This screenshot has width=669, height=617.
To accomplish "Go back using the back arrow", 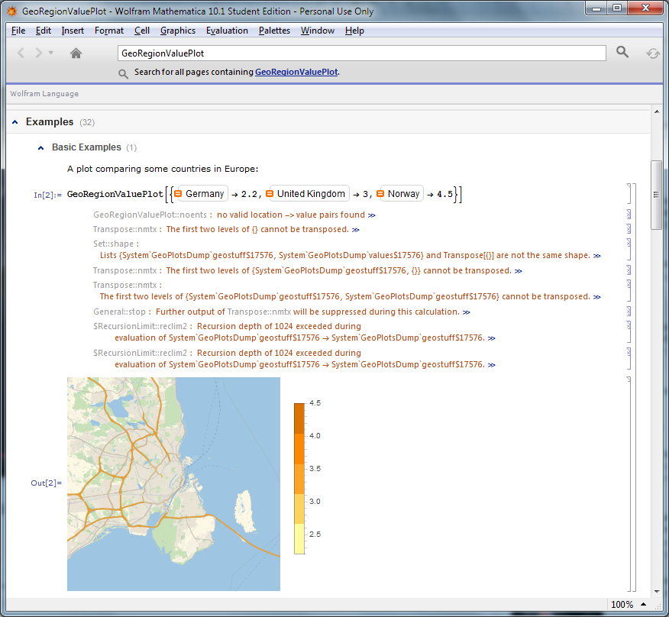I will click(21, 53).
